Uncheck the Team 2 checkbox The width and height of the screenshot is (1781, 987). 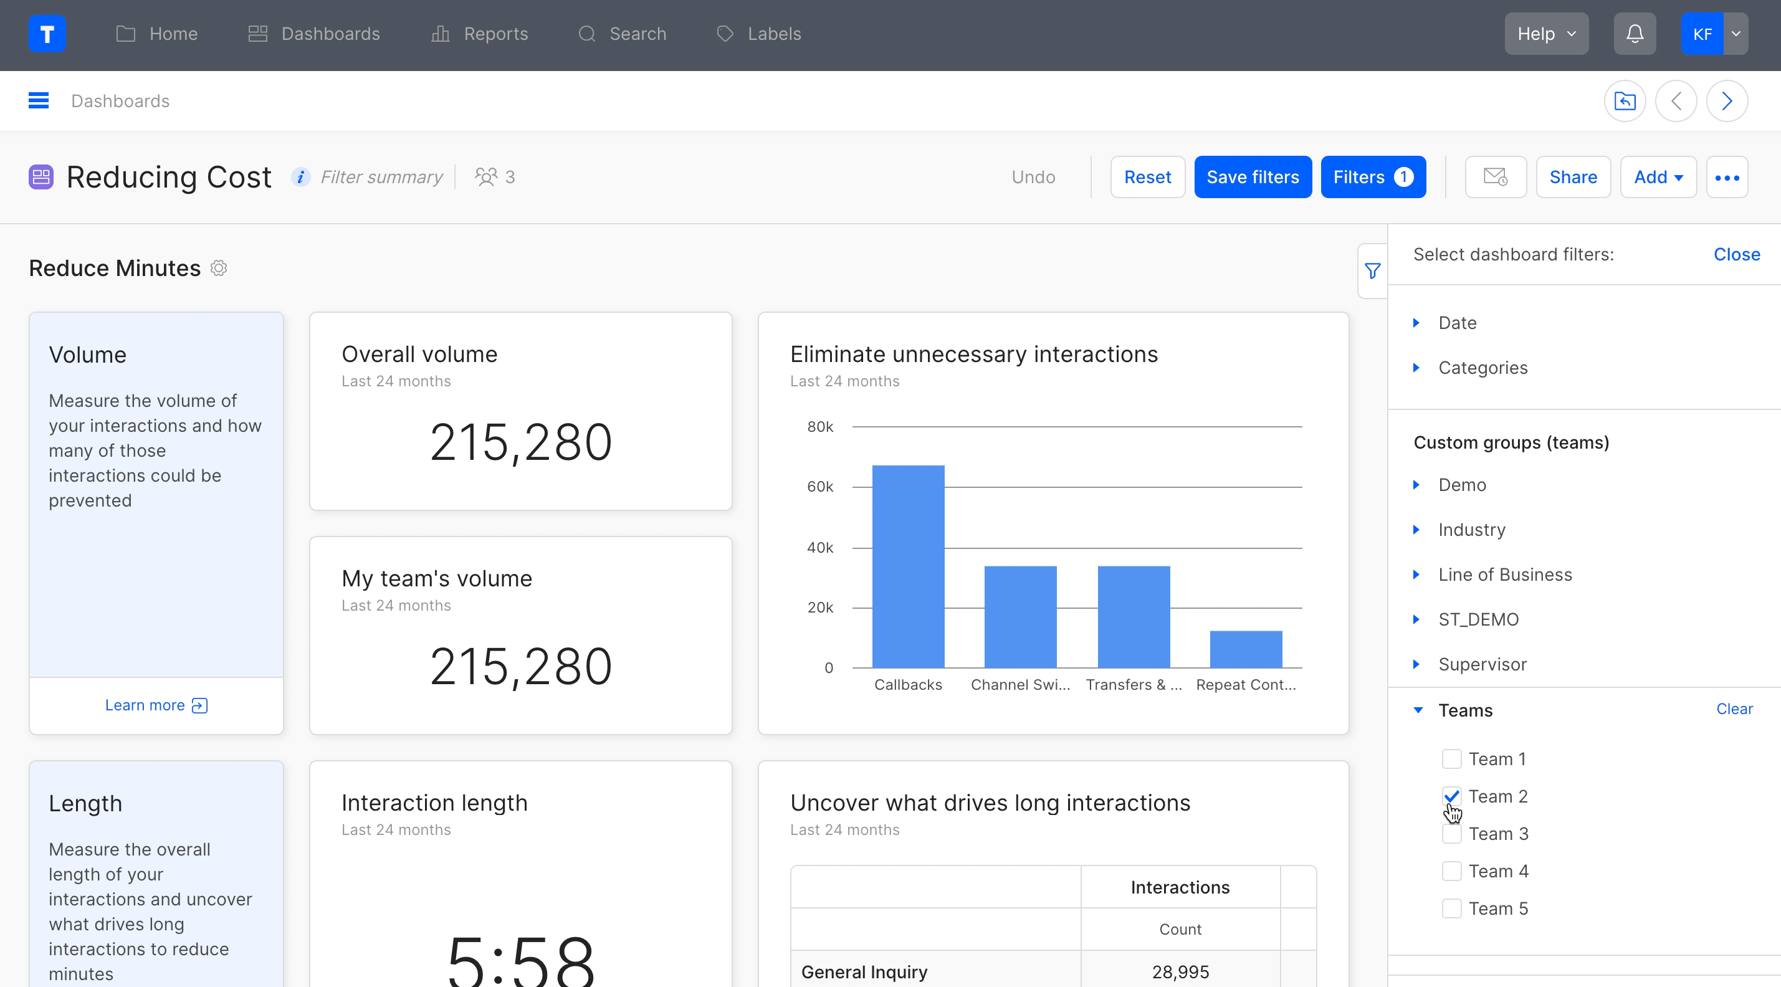tap(1451, 796)
